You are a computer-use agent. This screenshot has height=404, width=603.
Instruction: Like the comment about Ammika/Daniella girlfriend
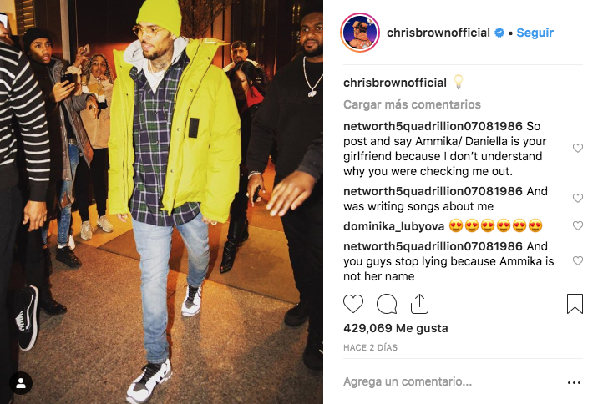coord(578,148)
